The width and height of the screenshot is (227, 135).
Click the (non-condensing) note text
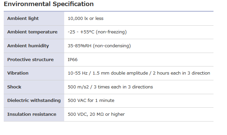coord(113,46)
